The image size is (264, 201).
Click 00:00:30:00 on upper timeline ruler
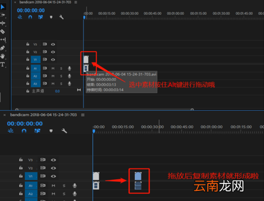coord(130,13)
